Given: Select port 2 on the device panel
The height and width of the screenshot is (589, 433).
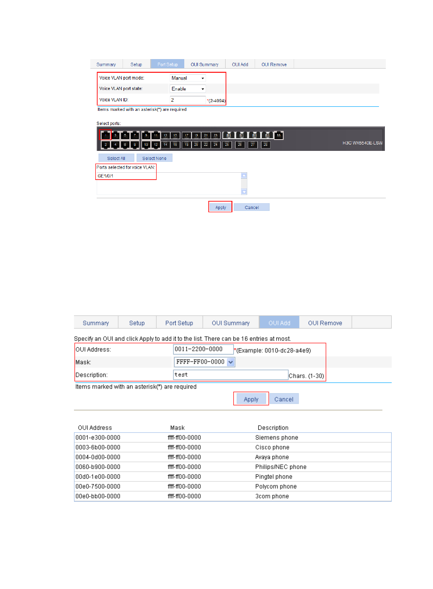Looking at the screenshot, I should tap(106, 145).
